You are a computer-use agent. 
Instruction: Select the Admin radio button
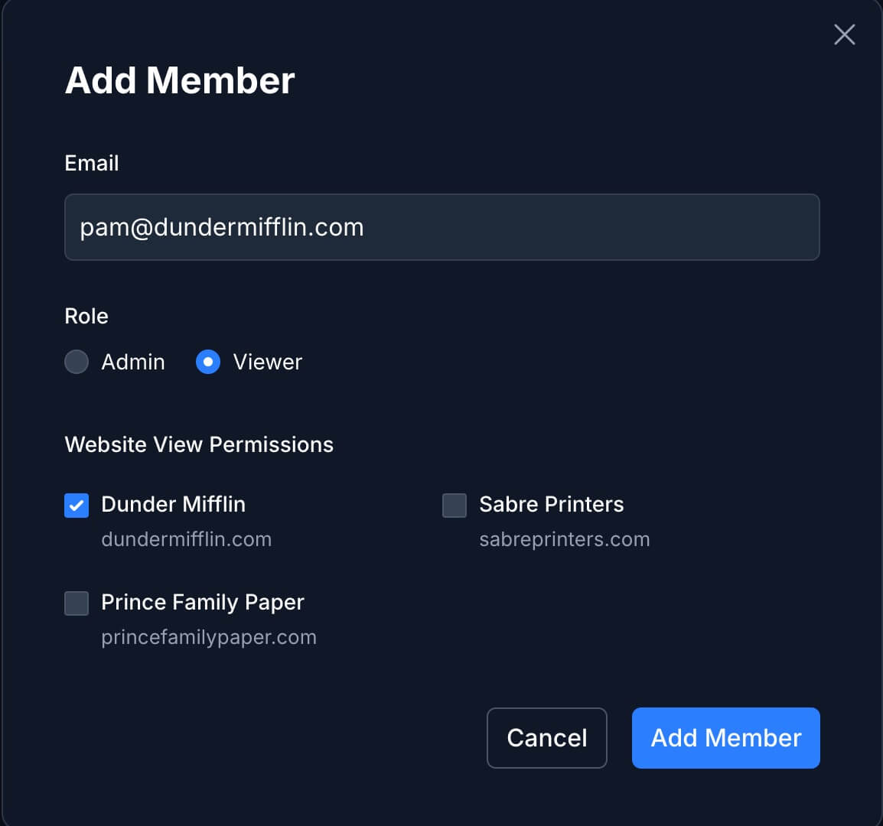[x=77, y=362]
